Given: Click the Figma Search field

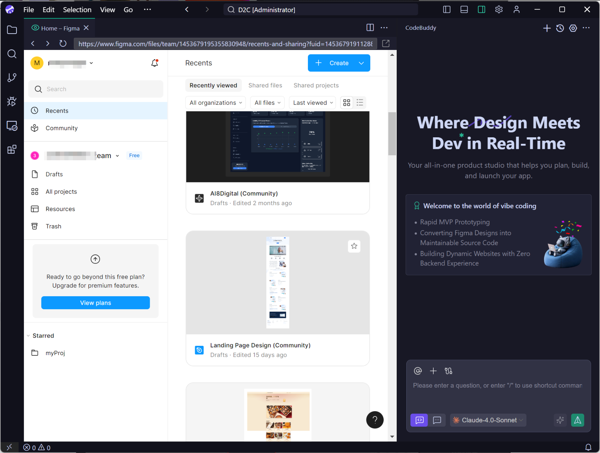Looking at the screenshot, I should click(96, 89).
